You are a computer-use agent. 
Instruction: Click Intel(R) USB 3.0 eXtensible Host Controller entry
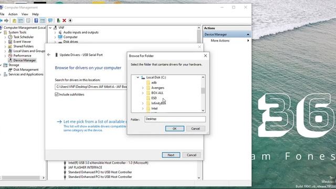click(x=108, y=163)
